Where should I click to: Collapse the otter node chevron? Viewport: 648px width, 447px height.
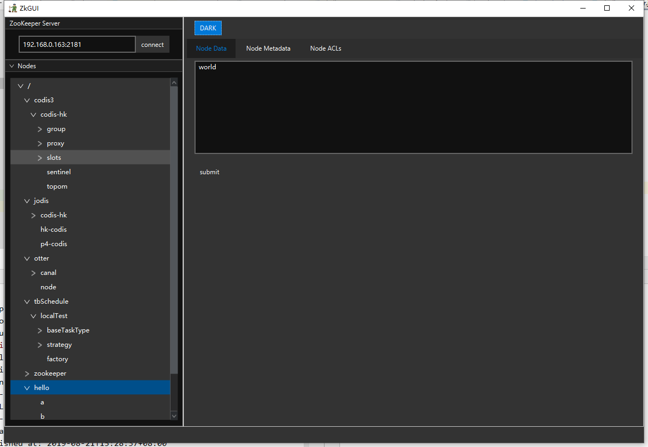(x=27, y=258)
